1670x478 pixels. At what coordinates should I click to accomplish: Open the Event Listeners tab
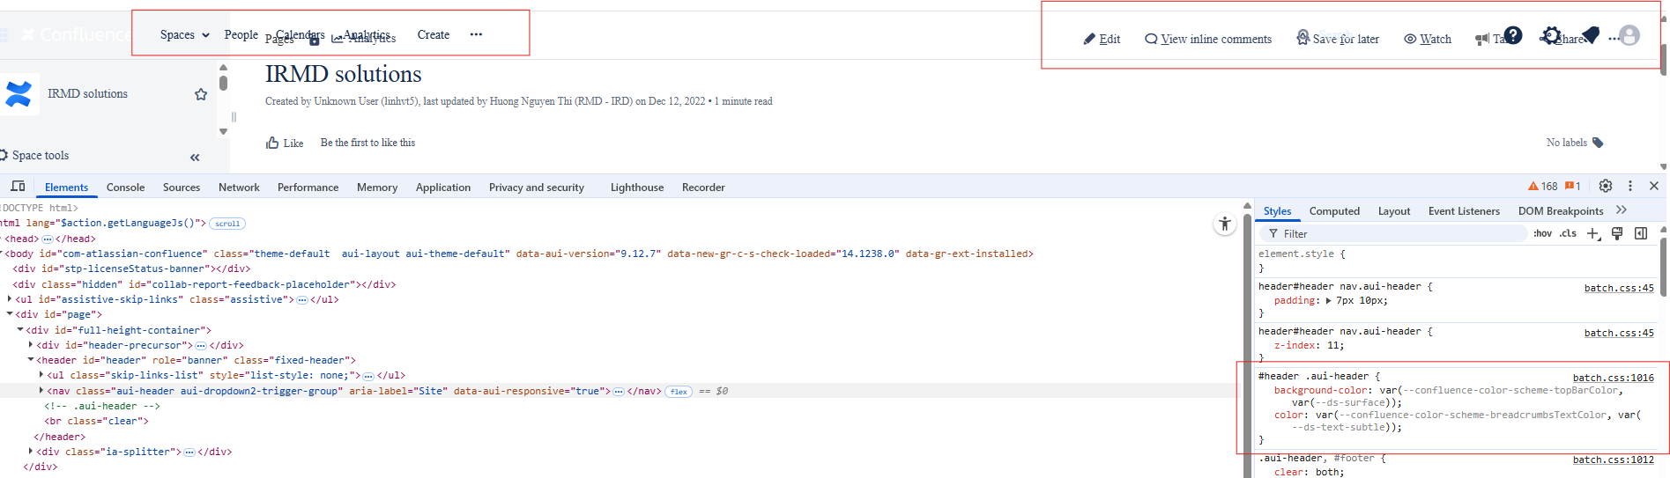pyautogui.click(x=1464, y=211)
